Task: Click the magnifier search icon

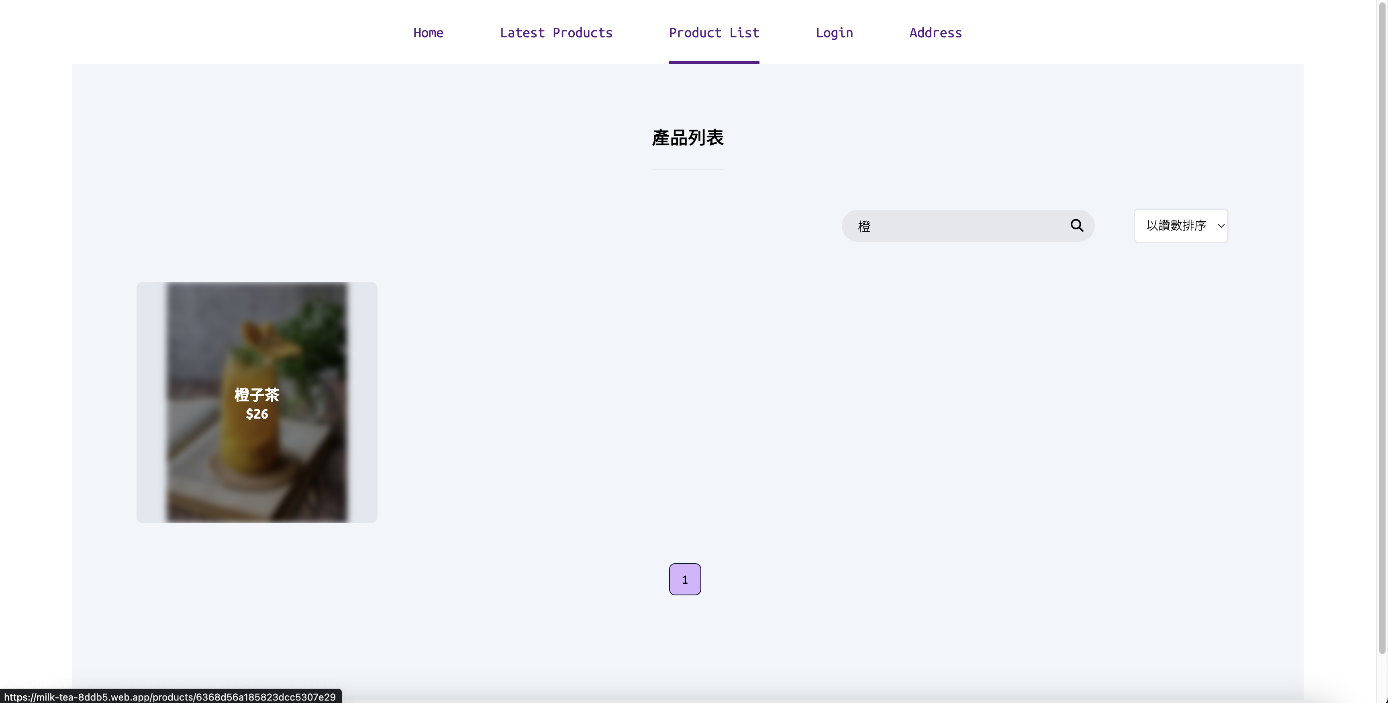Action: pyautogui.click(x=1076, y=225)
